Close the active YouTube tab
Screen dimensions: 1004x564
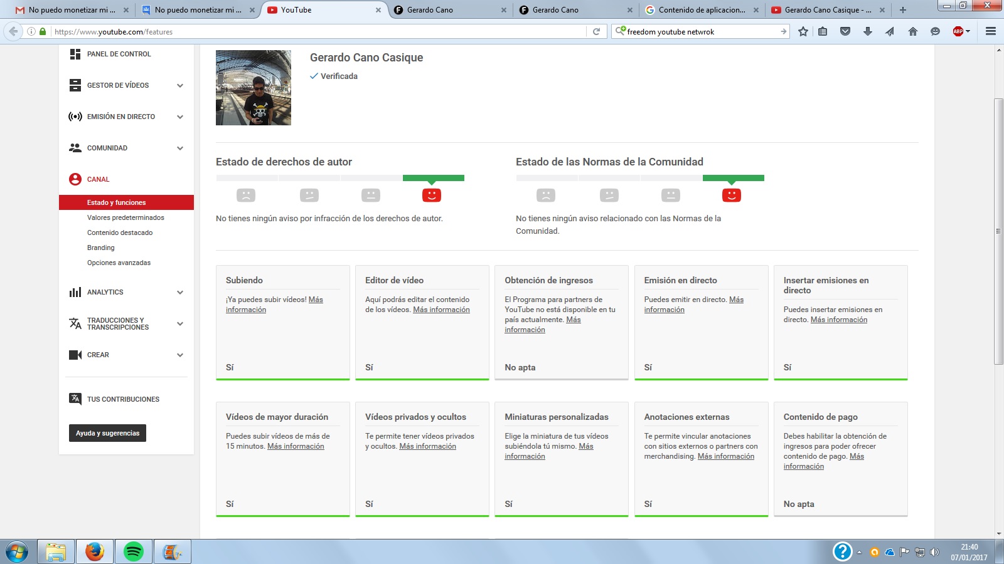(x=378, y=10)
